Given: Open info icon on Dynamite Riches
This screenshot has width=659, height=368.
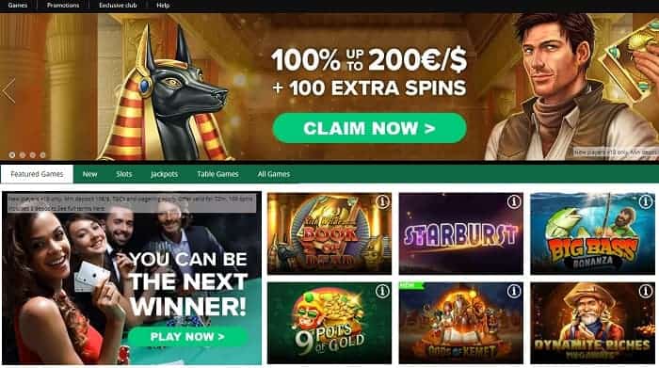Looking at the screenshot, I should [x=645, y=291].
